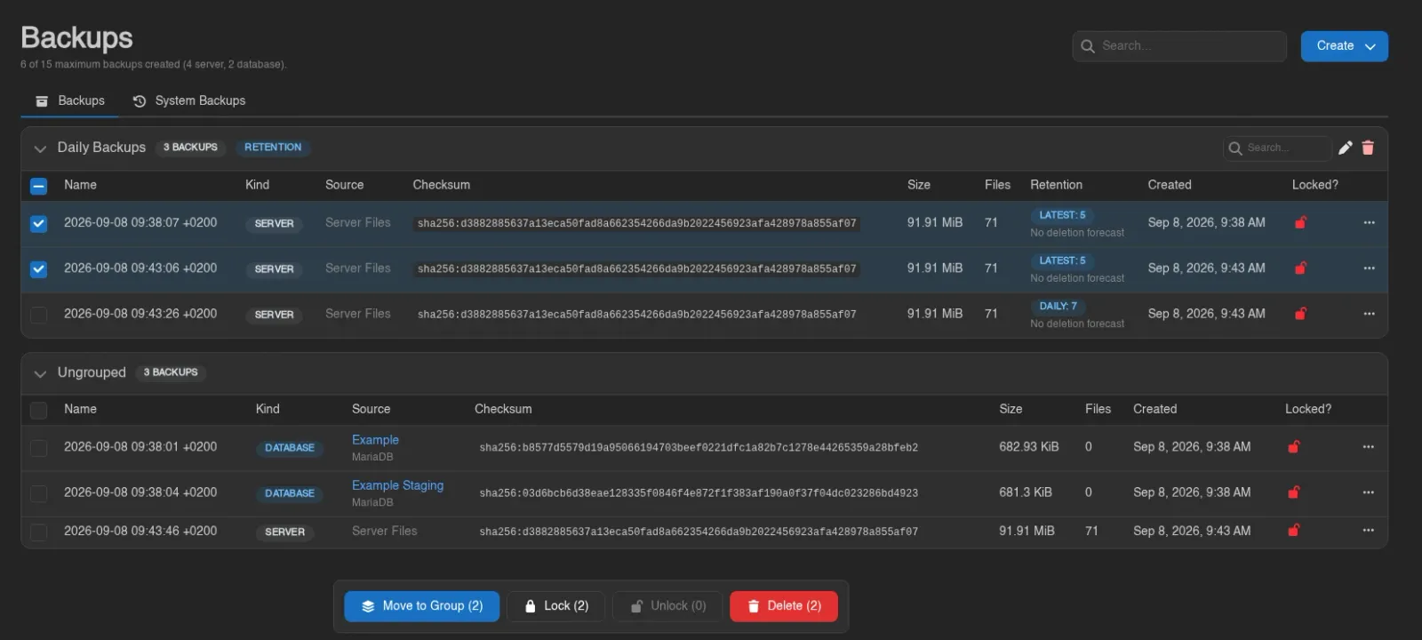
Task: Click lock icon for 09:43:06 backup row
Action: (1300, 268)
